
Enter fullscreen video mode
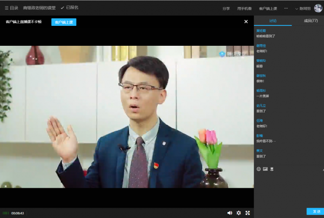pos(248,213)
